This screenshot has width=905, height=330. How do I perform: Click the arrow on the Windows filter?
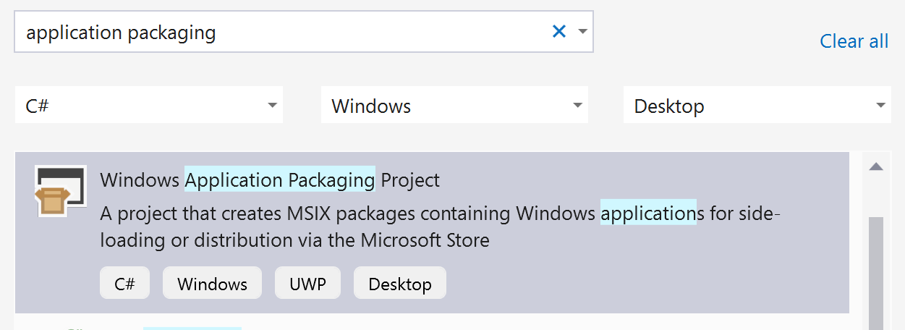577,106
